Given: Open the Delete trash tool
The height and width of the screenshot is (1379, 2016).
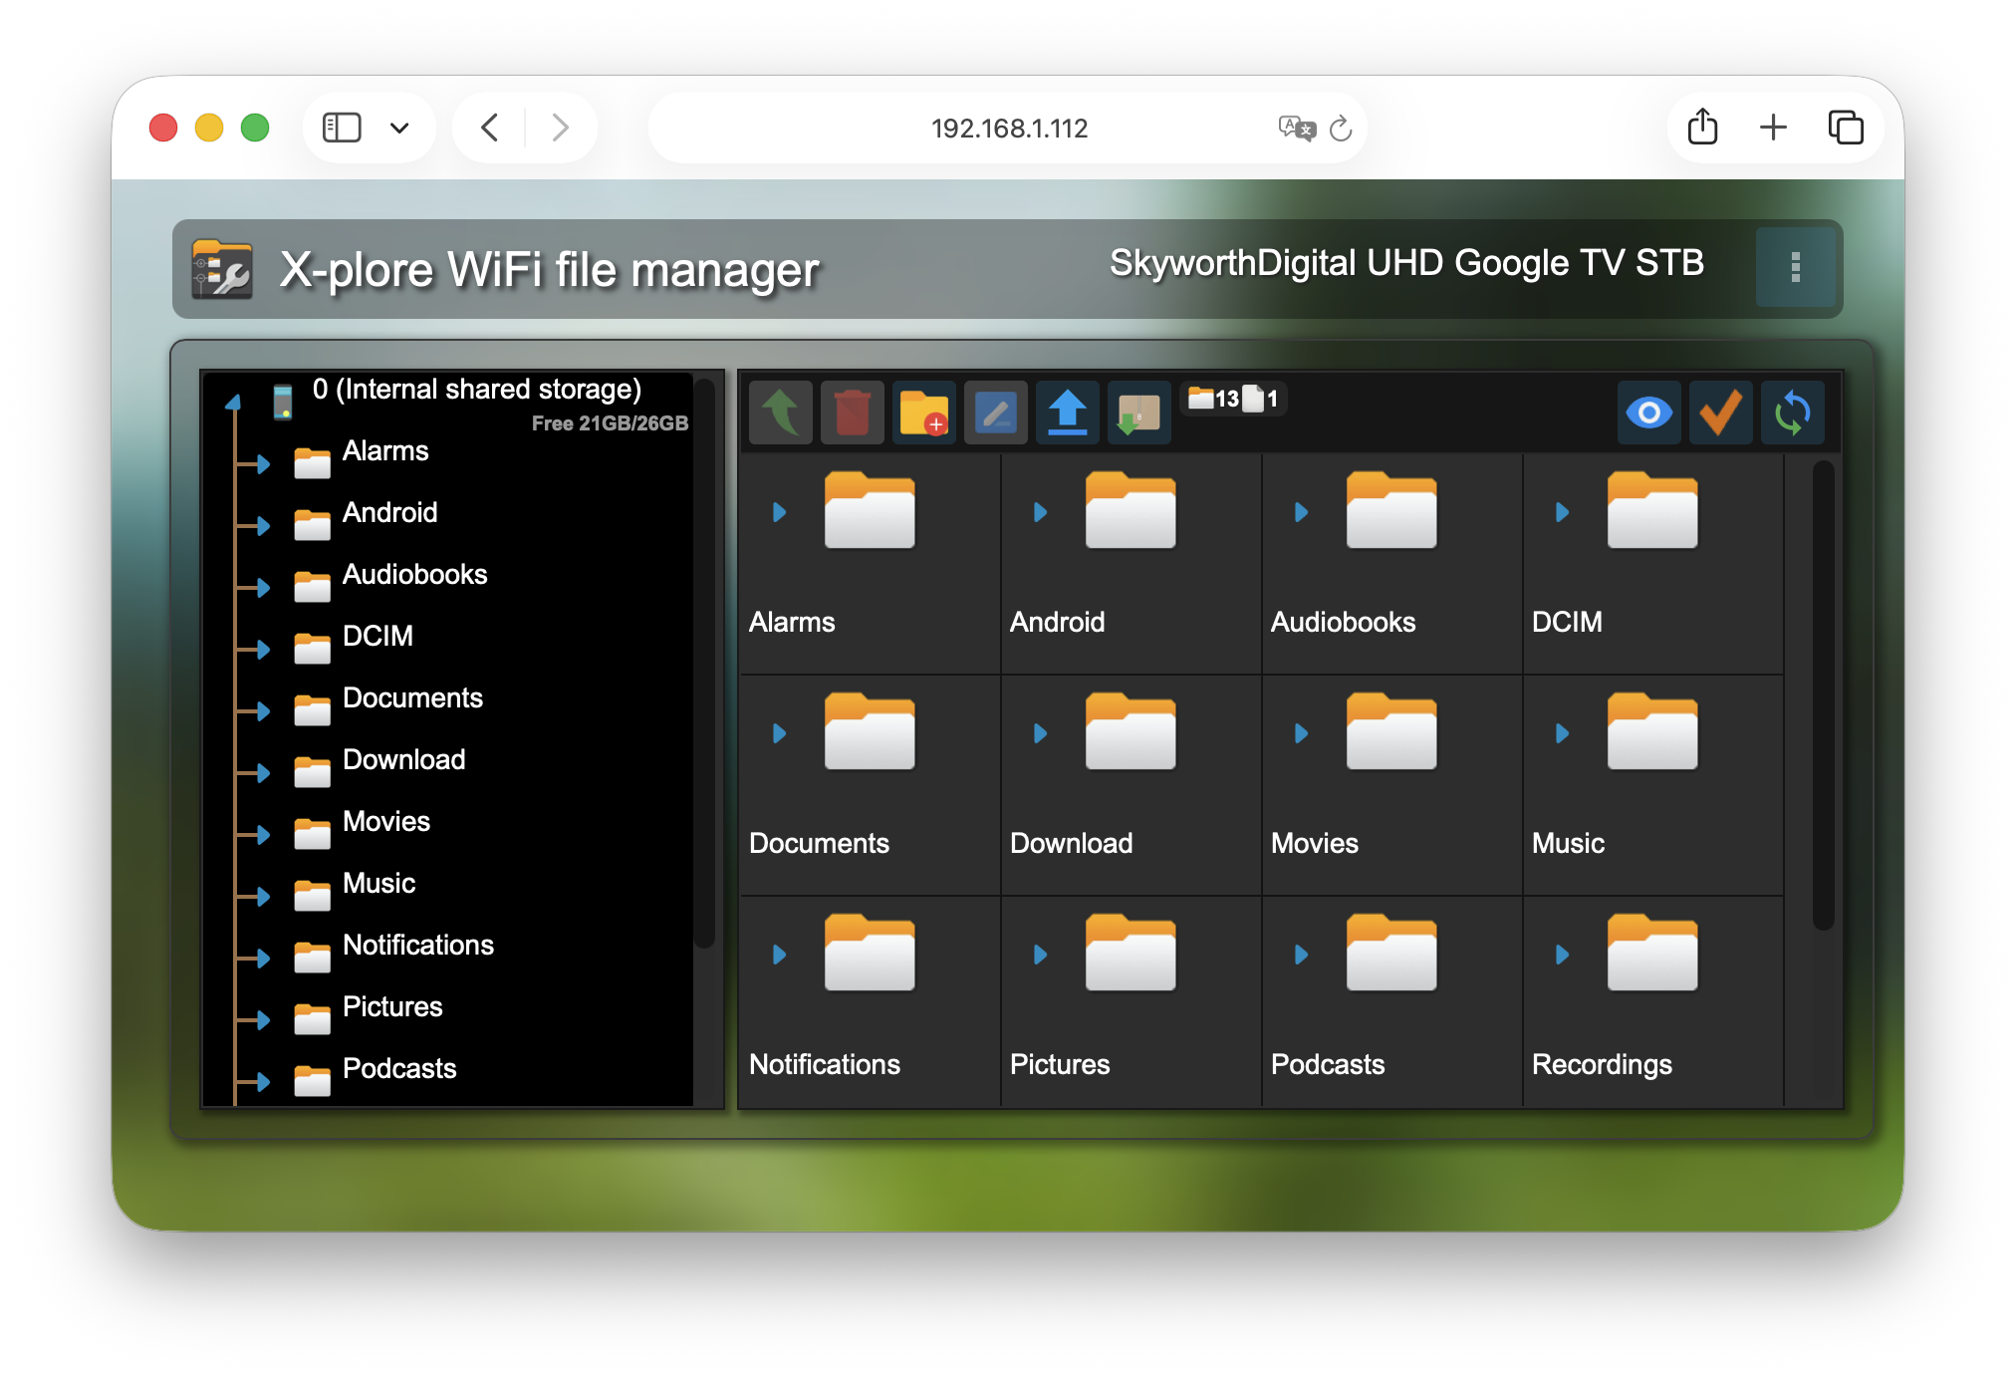Looking at the screenshot, I should [x=853, y=412].
